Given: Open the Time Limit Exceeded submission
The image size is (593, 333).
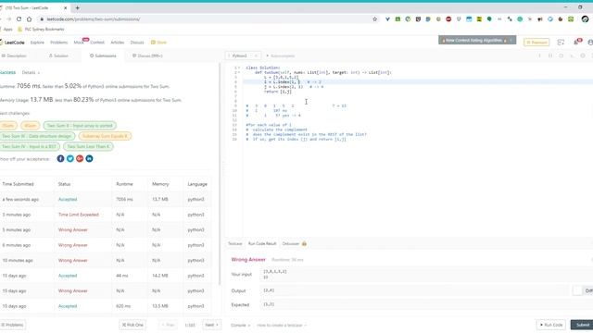Looking at the screenshot, I should pyautogui.click(x=78, y=215).
